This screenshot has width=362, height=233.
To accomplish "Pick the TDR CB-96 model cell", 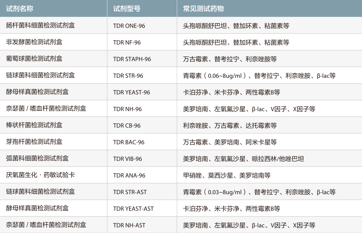I will point(127,126).
